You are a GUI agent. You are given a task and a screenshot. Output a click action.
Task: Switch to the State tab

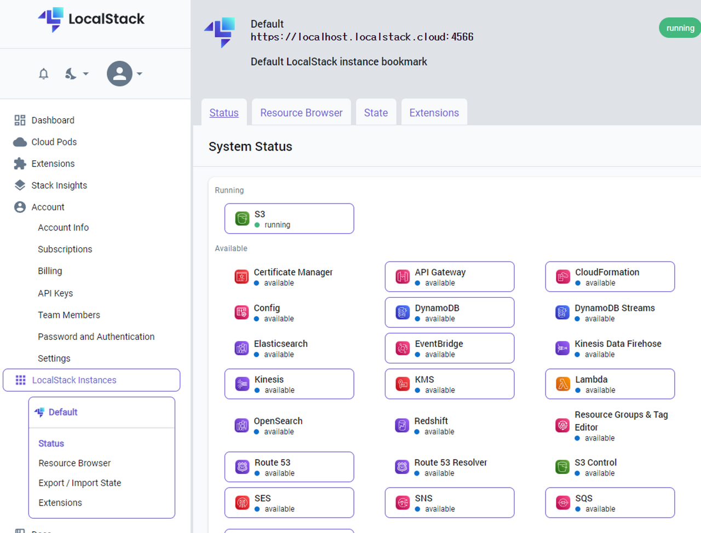[376, 112]
